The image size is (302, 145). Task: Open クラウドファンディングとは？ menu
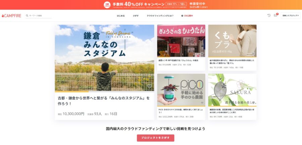[x=160, y=16]
